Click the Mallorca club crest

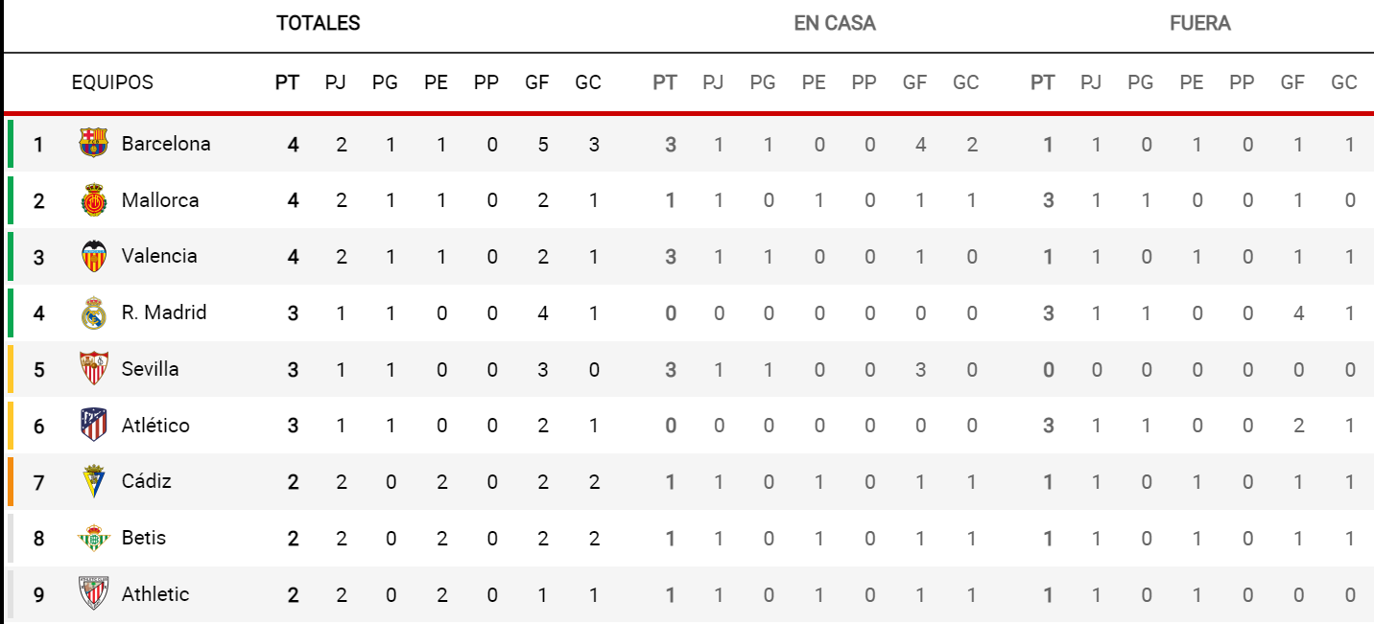[x=93, y=200]
